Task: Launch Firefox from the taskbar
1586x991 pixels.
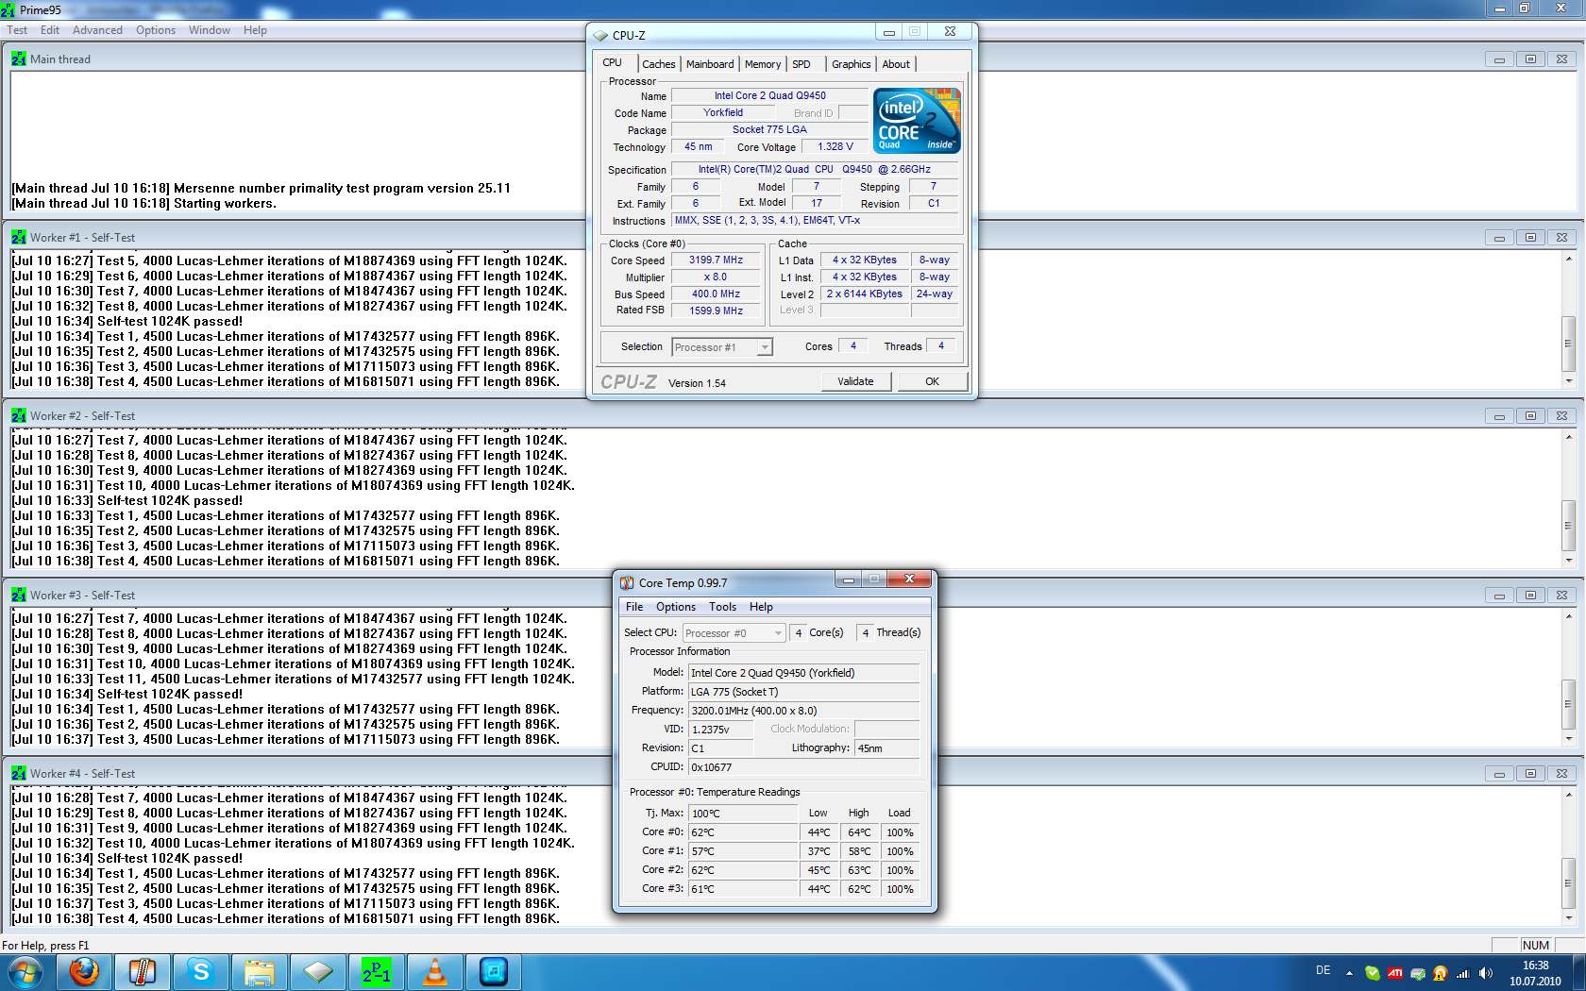Action: pyautogui.click(x=84, y=971)
